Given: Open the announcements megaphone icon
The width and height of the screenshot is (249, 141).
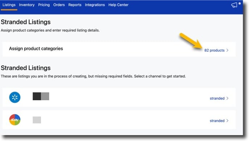Looking at the screenshot, I should click(234, 5).
